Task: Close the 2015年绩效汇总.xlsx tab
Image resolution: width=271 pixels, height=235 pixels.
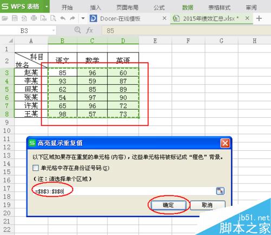Action: pos(247,18)
